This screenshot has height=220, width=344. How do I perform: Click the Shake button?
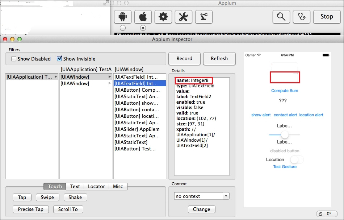pyautogui.click(x=75, y=197)
